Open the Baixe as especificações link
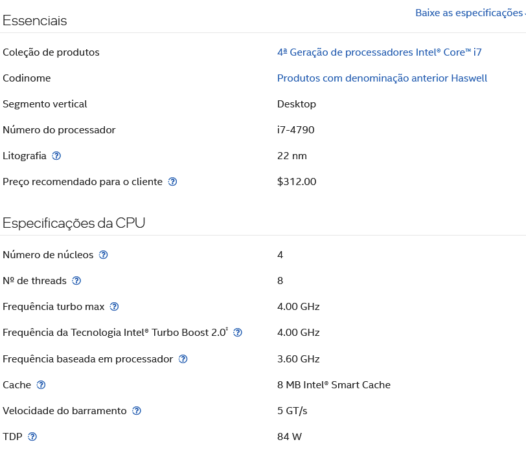The height and width of the screenshot is (464, 526). 470,13
